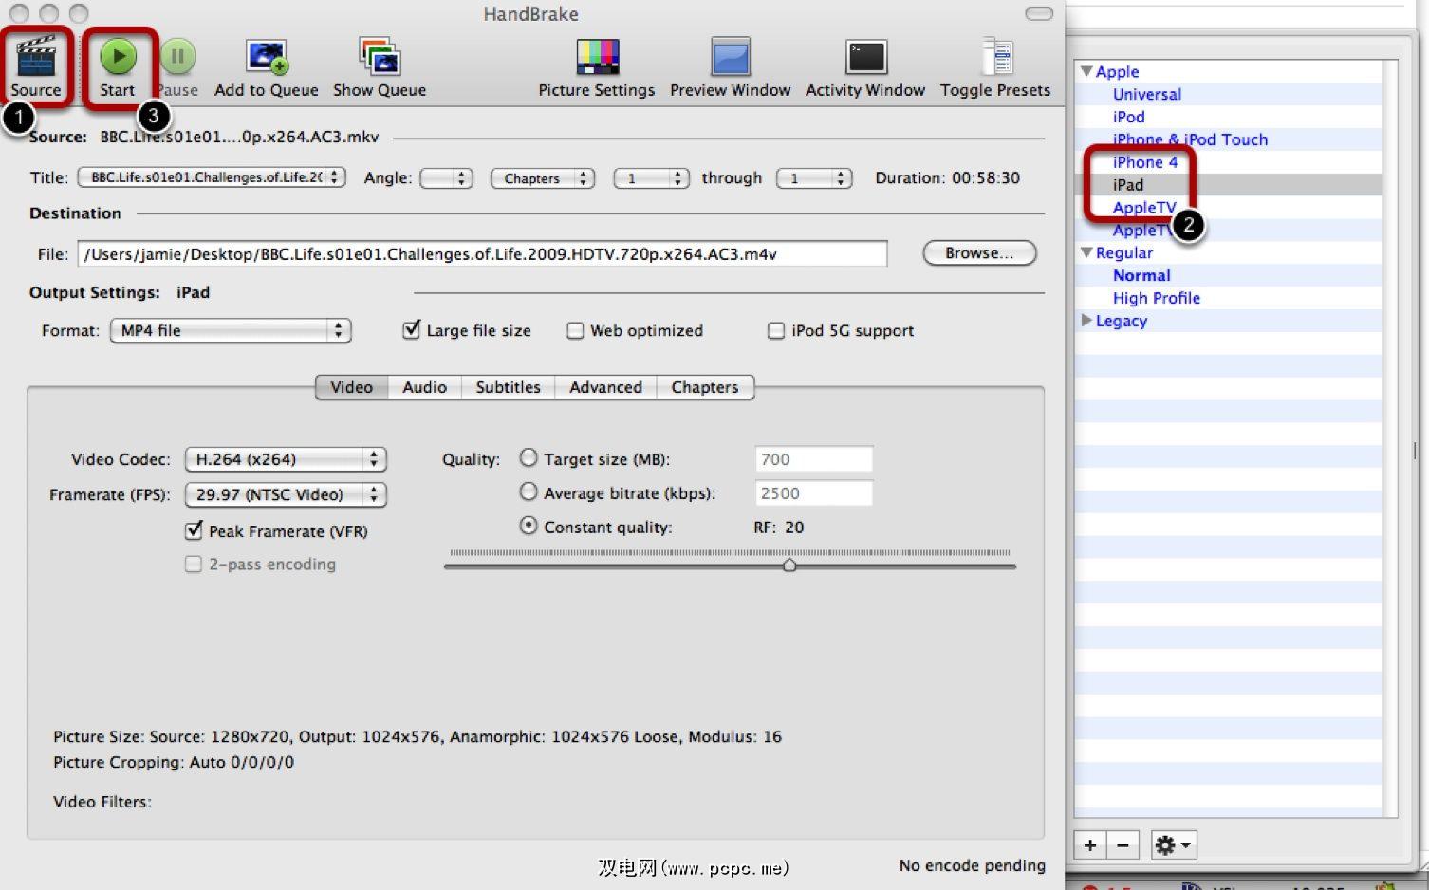Toggle Peak Framerate (VFR) checkbox

pyautogui.click(x=194, y=530)
